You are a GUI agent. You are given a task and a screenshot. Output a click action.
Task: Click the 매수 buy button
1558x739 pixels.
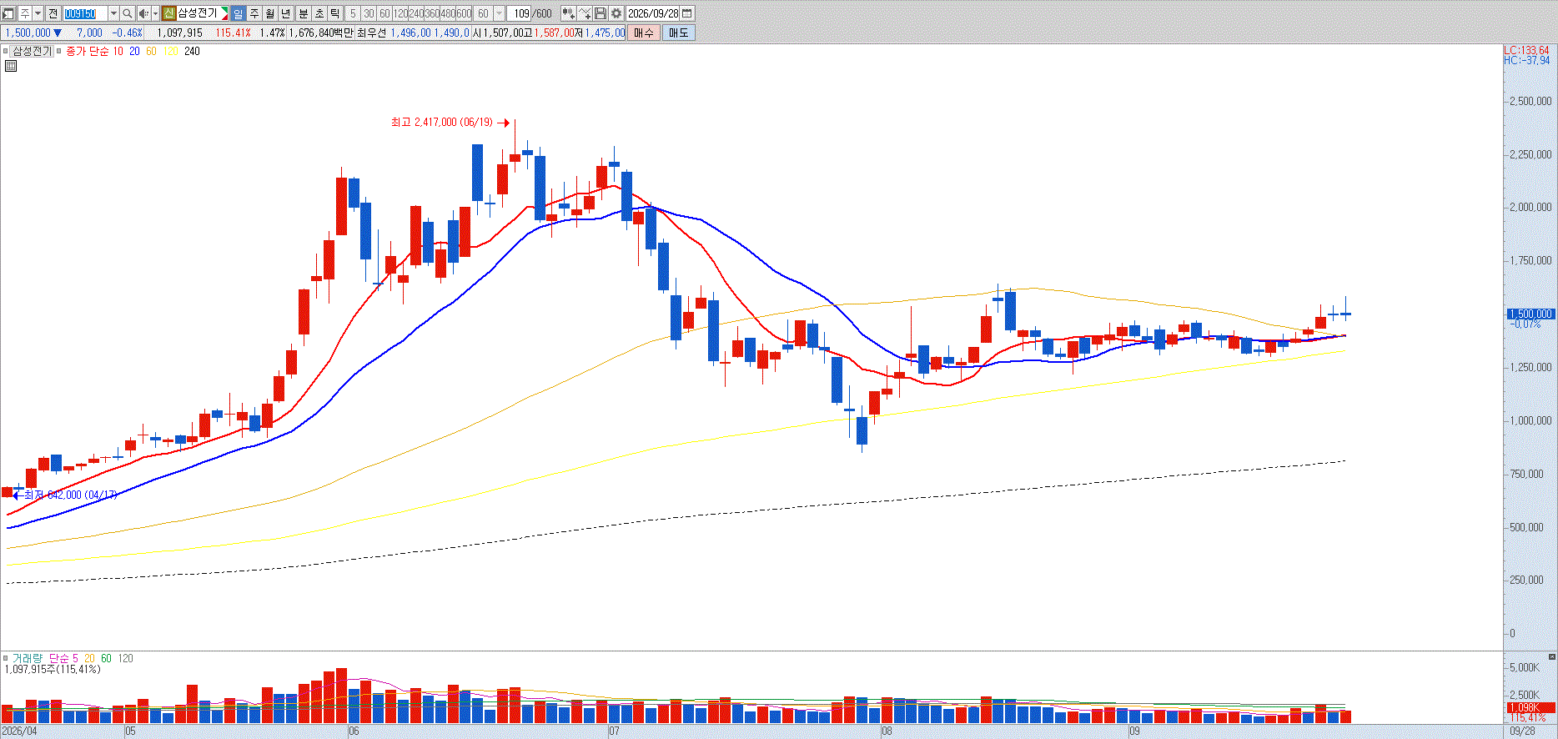click(x=644, y=33)
